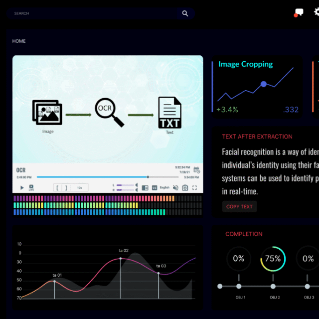319x319 pixels.
Task: Take a snapshot with the camera icon
Action: (x=185, y=187)
